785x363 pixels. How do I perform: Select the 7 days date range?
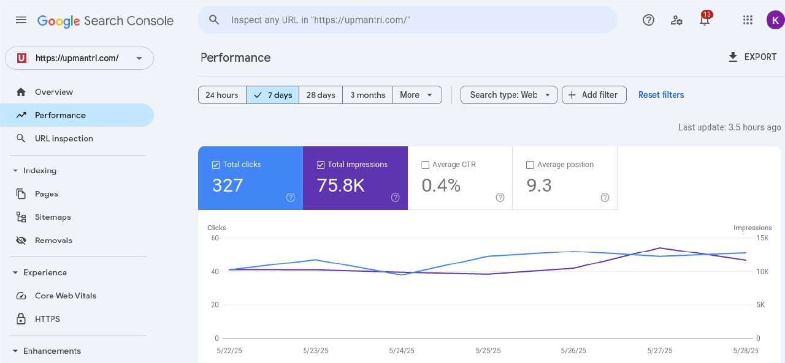[273, 95]
